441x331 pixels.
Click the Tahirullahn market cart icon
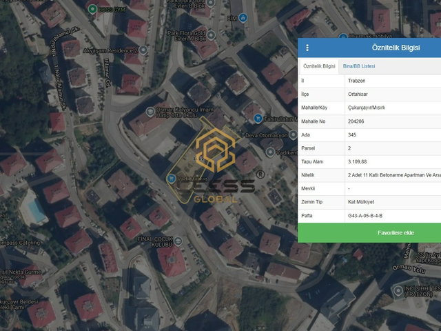258,119
